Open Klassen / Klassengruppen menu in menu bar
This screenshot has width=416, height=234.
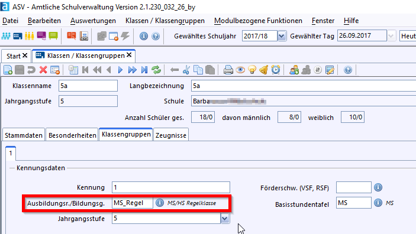click(x=165, y=21)
